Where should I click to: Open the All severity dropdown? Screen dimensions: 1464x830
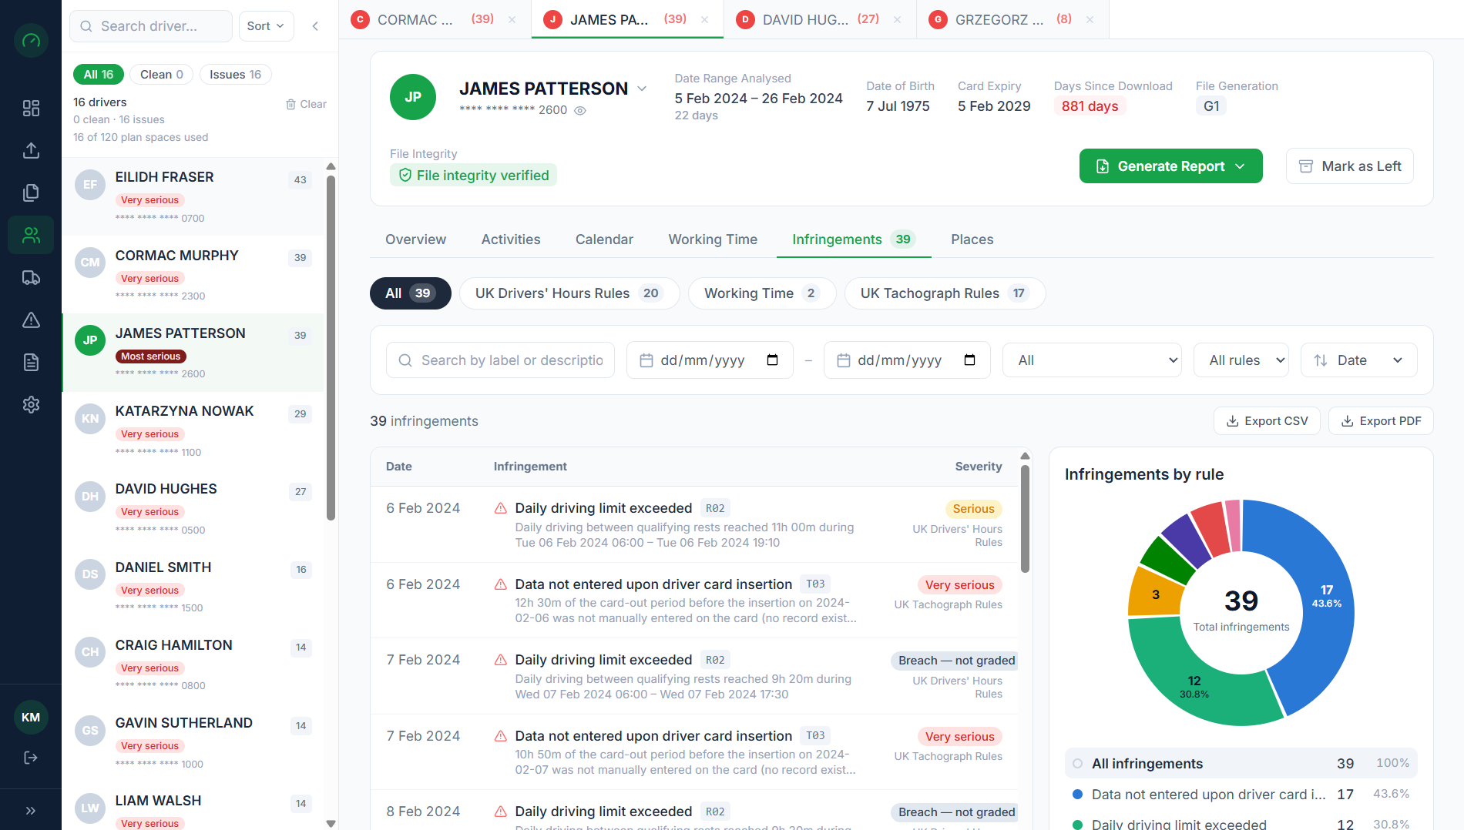[x=1092, y=360]
